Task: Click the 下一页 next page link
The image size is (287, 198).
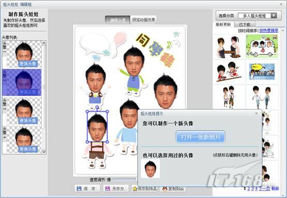Action: (264, 188)
